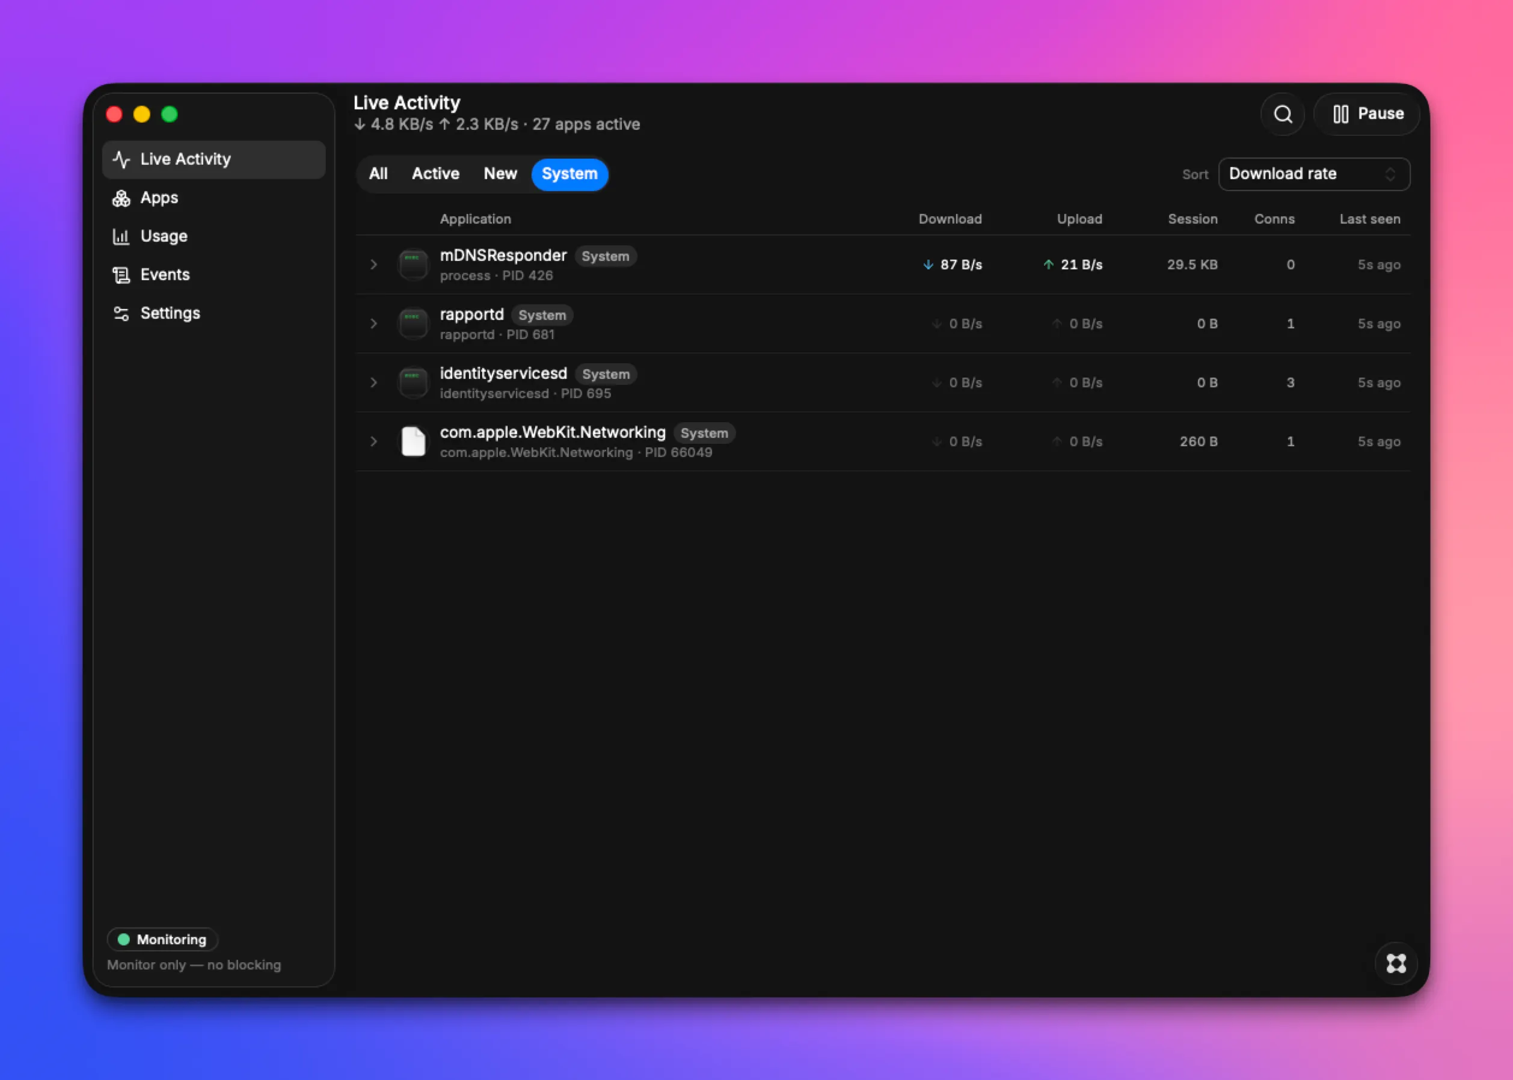Image resolution: width=1513 pixels, height=1080 pixels.
Task: Click the mDNSResponder application name
Action: pyautogui.click(x=503, y=256)
